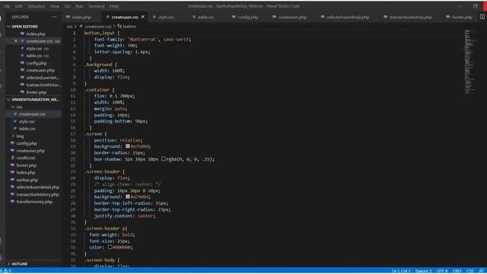Select table.css in Open Editors
Screen dimensions: 487x274
tap(33, 56)
